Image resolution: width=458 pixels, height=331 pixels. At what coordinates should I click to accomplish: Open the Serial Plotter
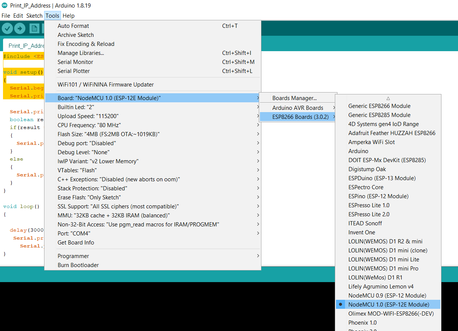point(153,71)
